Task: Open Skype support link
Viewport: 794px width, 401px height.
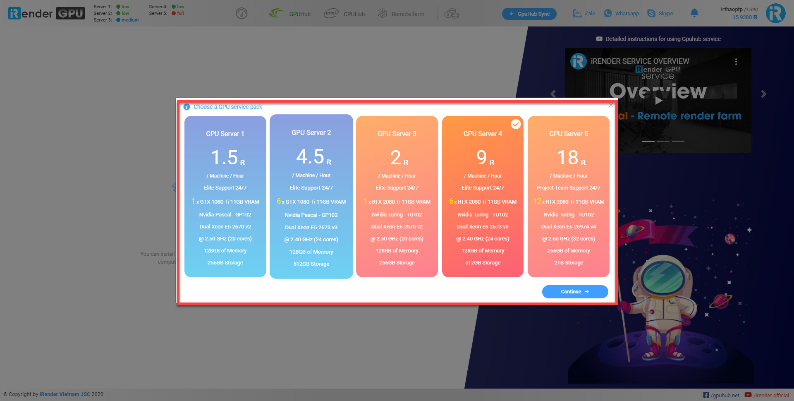Action: point(660,13)
